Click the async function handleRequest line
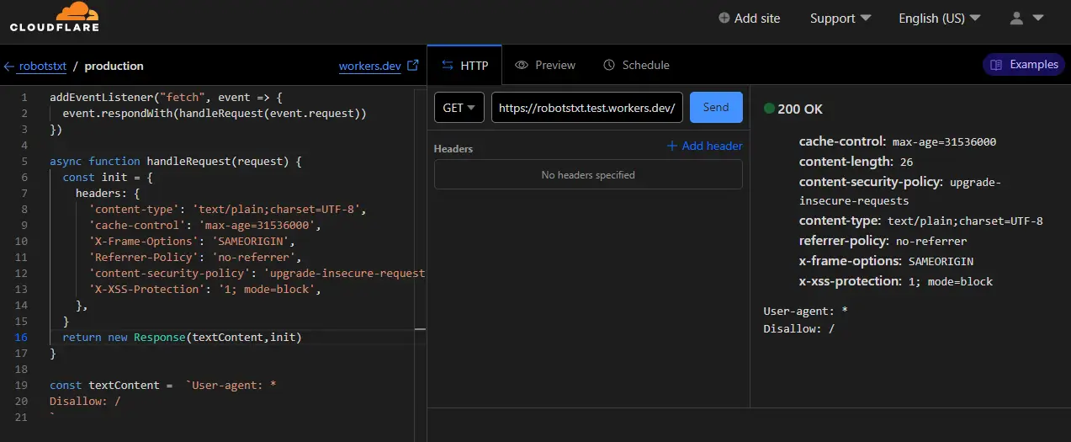 tap(175, 162)
